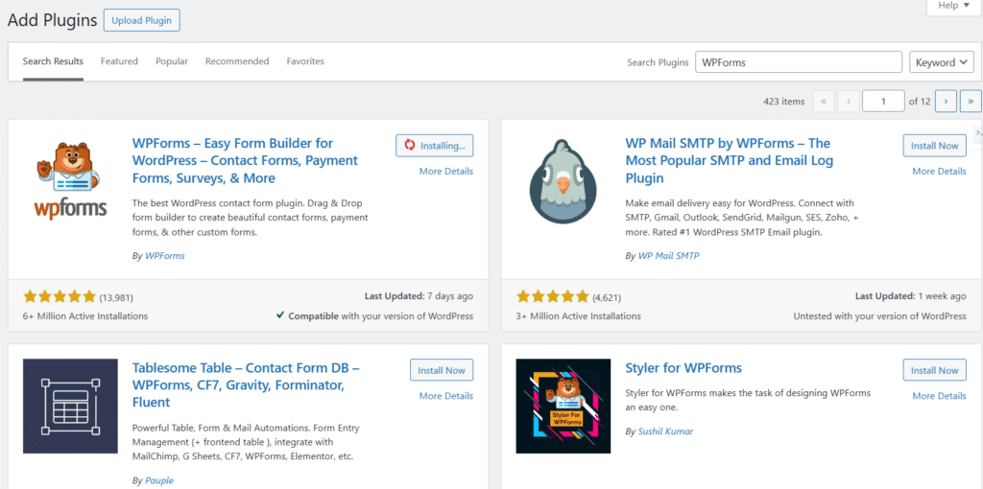Viewport: 983px width, 489px height.
Task: Open the Keyword search type dropdown
Action: pos(942,62)
